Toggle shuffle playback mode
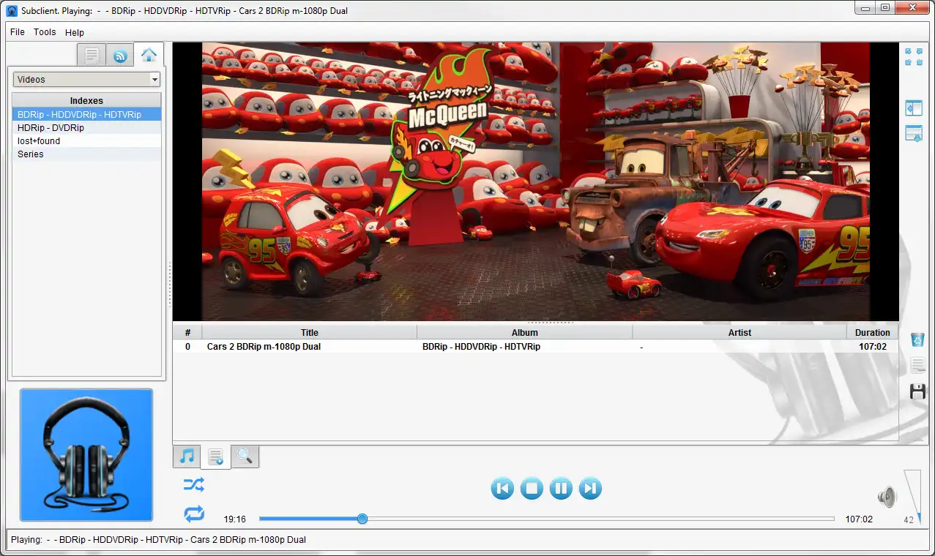935x556 pixels. (x=194, y=484)
